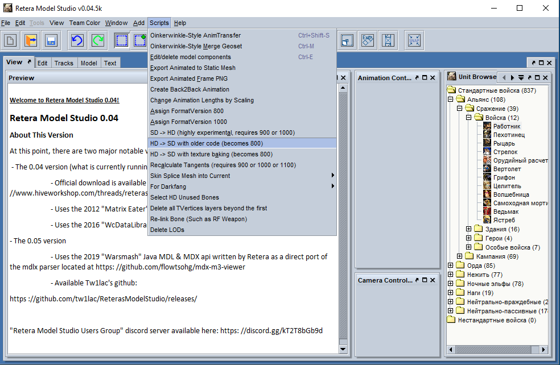This screenshot has width=560, height=365.
Task: Click the Welcome to Retera Model Studio heading link
Action: click(x=64, y=100)
